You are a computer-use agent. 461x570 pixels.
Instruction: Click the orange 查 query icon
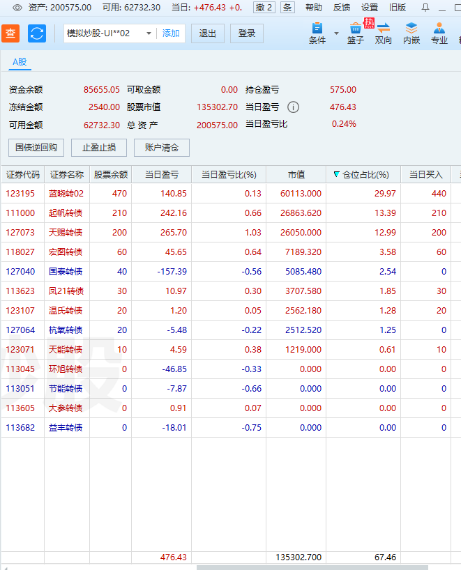(x=10, y=33)
